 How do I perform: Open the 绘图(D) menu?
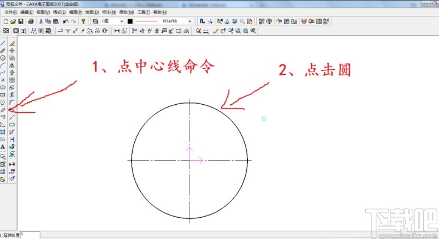pos(92,13)
